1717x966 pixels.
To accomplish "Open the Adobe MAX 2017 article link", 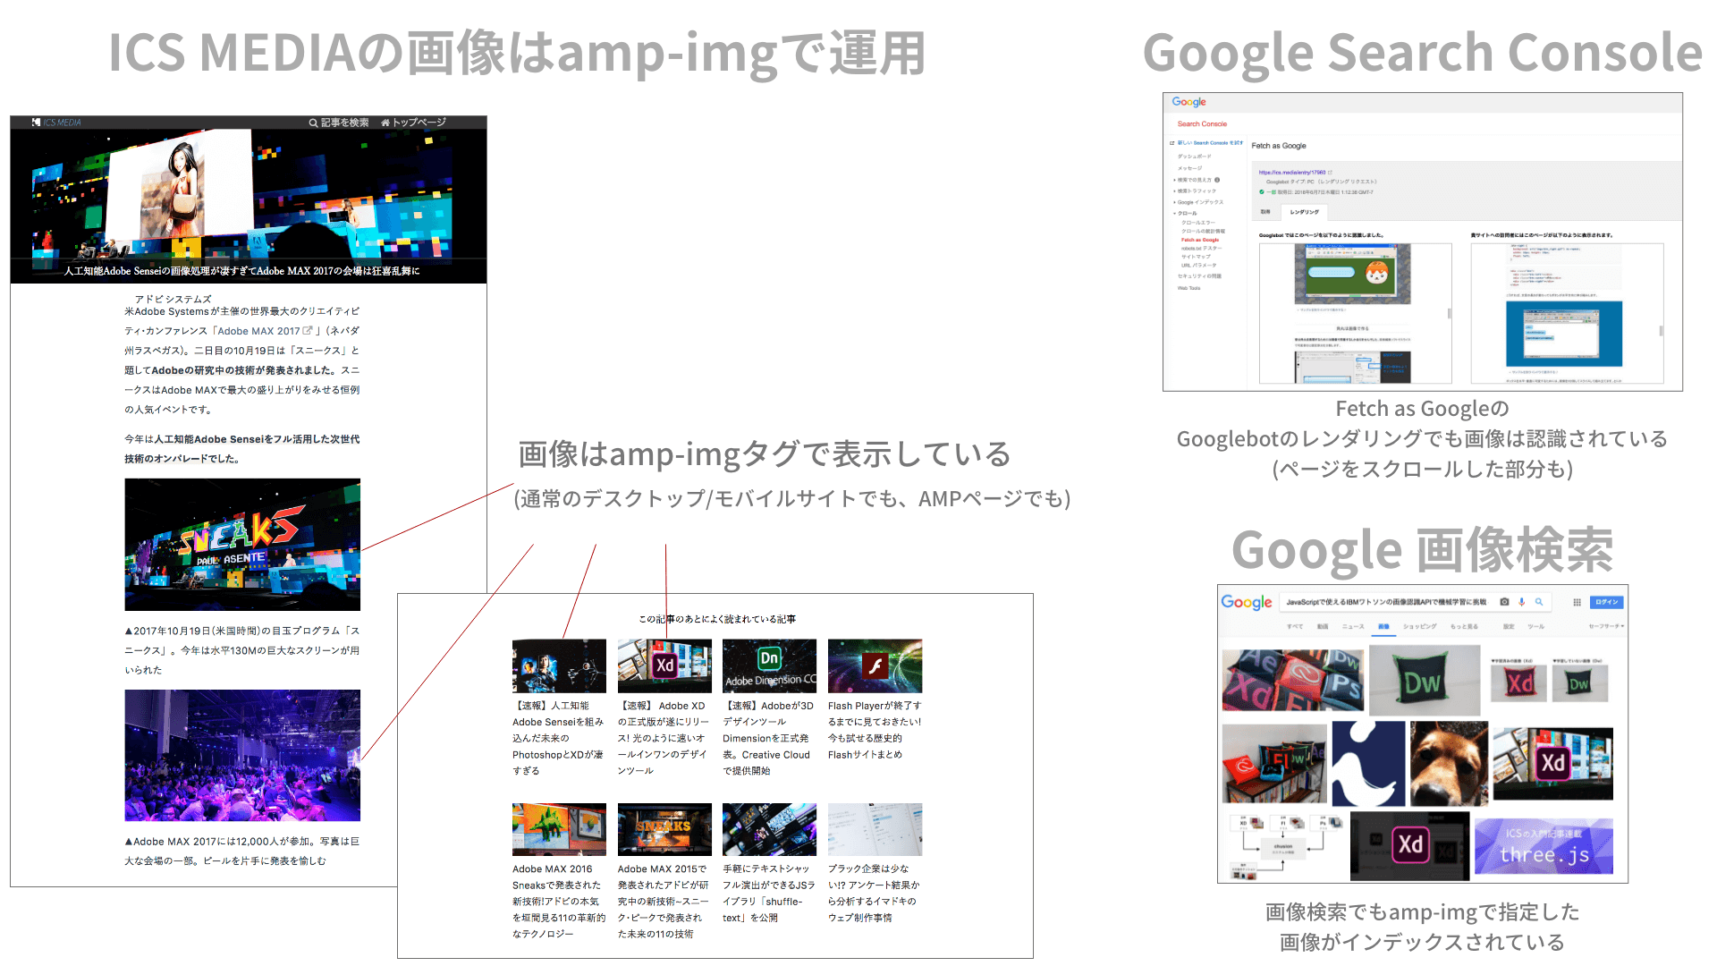I will [259, 331].
